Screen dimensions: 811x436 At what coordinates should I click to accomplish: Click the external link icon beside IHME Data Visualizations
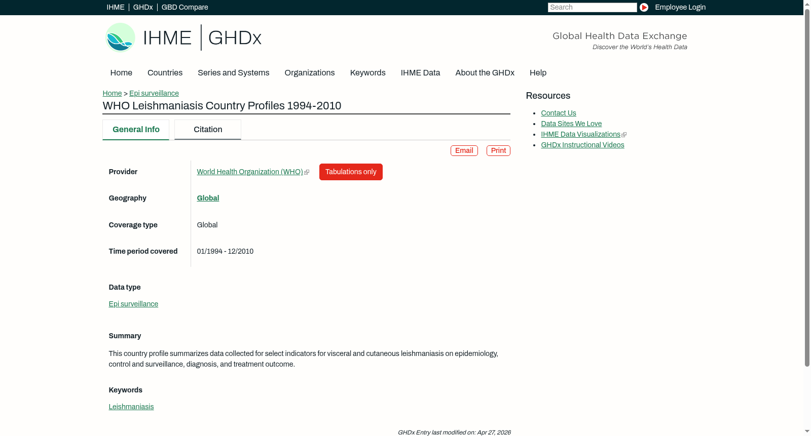(624, 135)
